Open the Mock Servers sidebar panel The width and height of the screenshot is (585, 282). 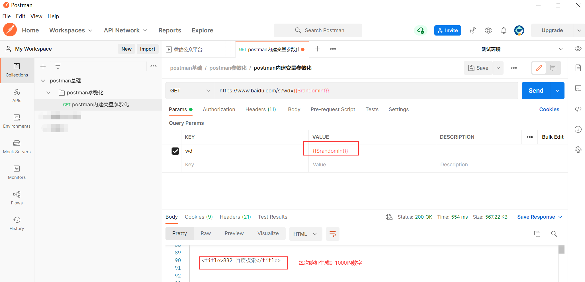[x=17, y=147]
